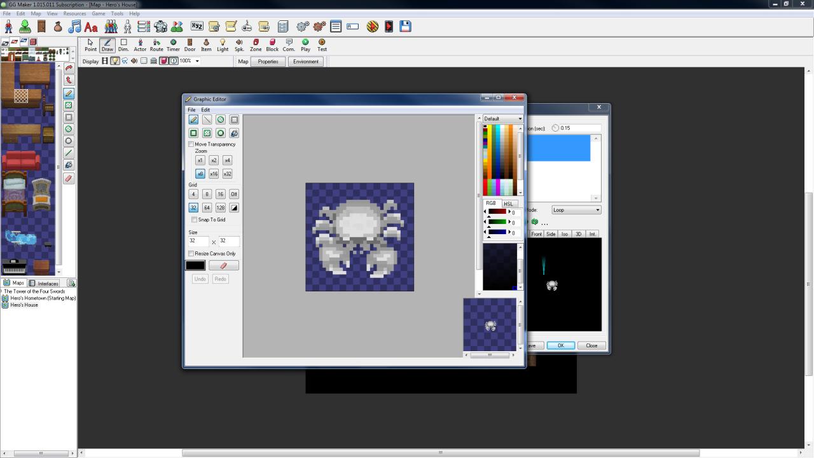Choose the Actor placement tool
The image size is (814, 458).
tap(140, 45)
